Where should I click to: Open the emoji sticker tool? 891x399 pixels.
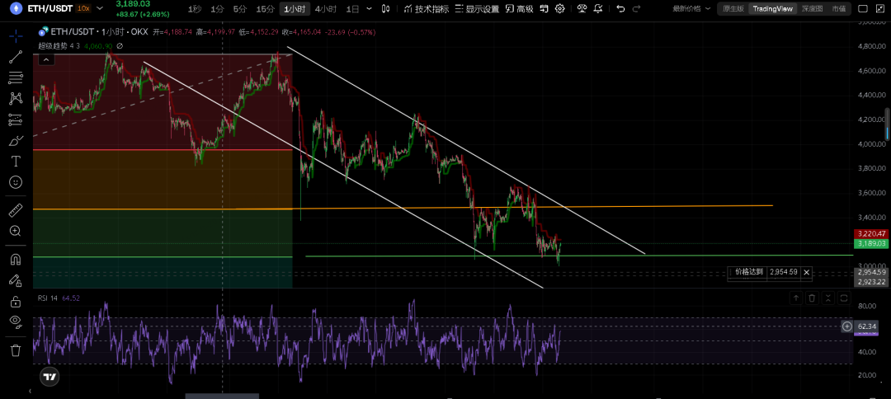pos(15,182)
